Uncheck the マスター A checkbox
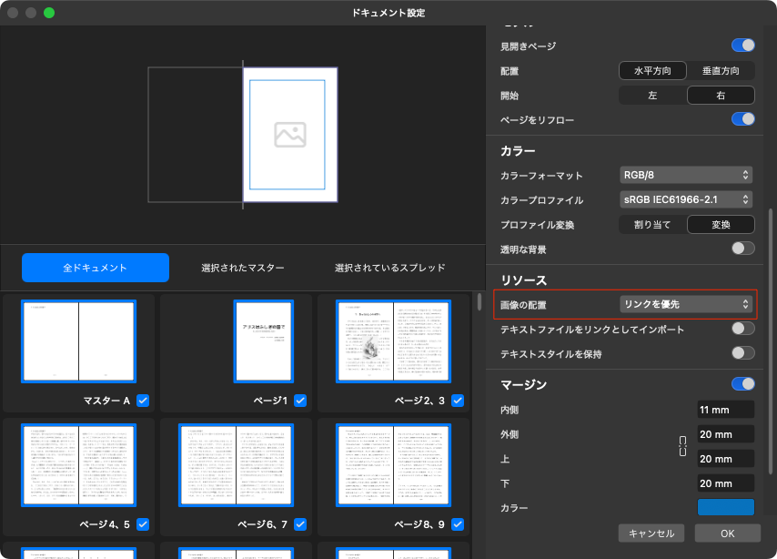The height and width of the screenshot is (559, 777). point(143,401)
